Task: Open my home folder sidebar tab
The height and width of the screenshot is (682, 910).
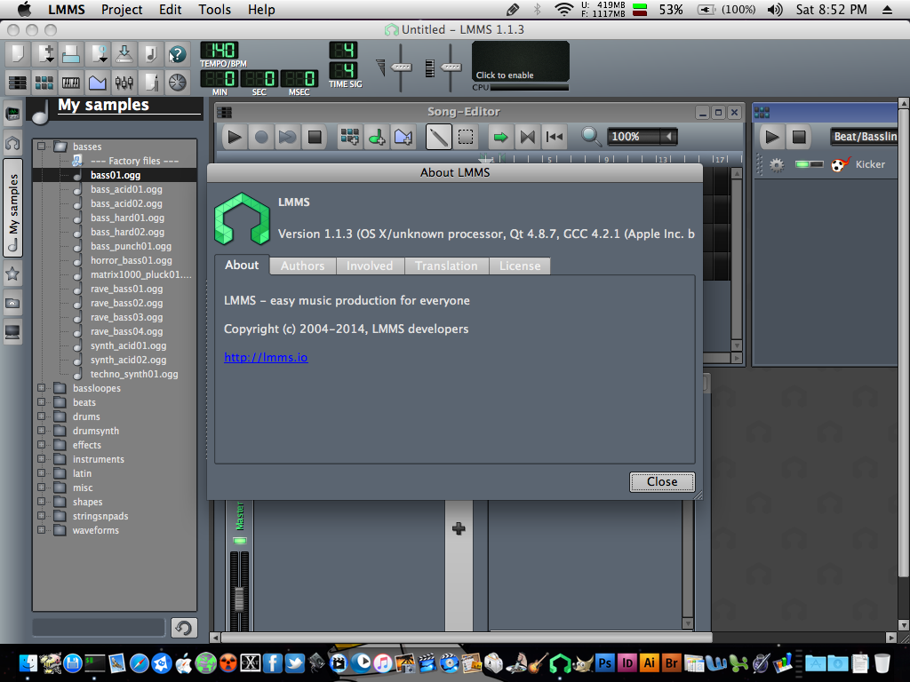Action: pyautogui.click(x=12, y=303)
